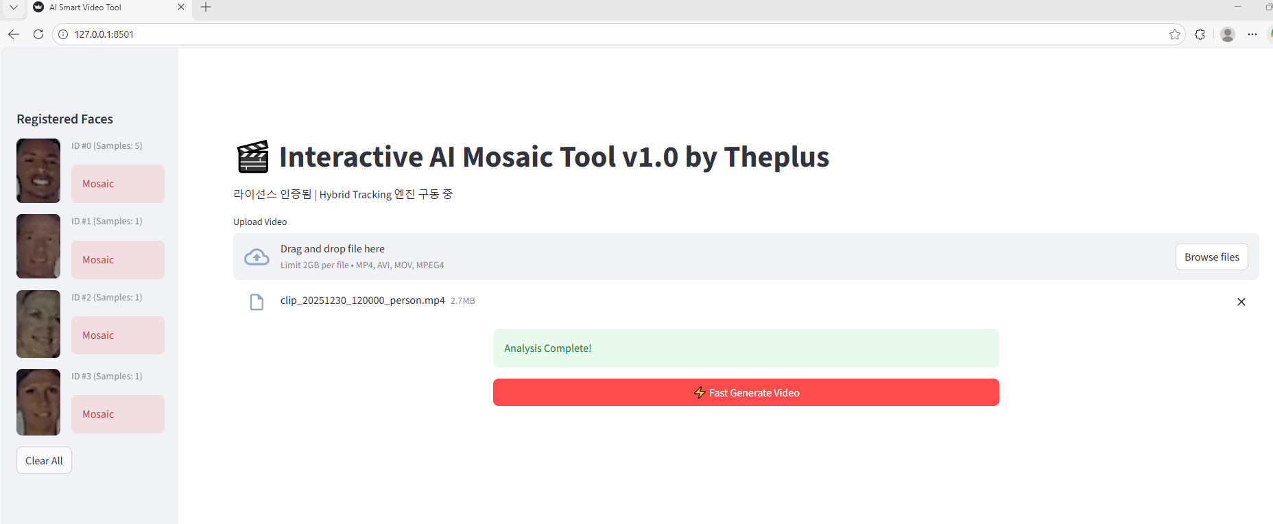Click the browser back arrow

pos(14,34)
